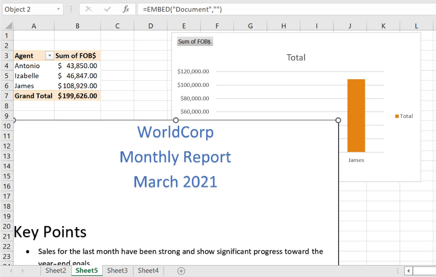Click the Add Sheet plus icon
The width and height of the screenshot is (436, 277).
[x=181, y=271]
